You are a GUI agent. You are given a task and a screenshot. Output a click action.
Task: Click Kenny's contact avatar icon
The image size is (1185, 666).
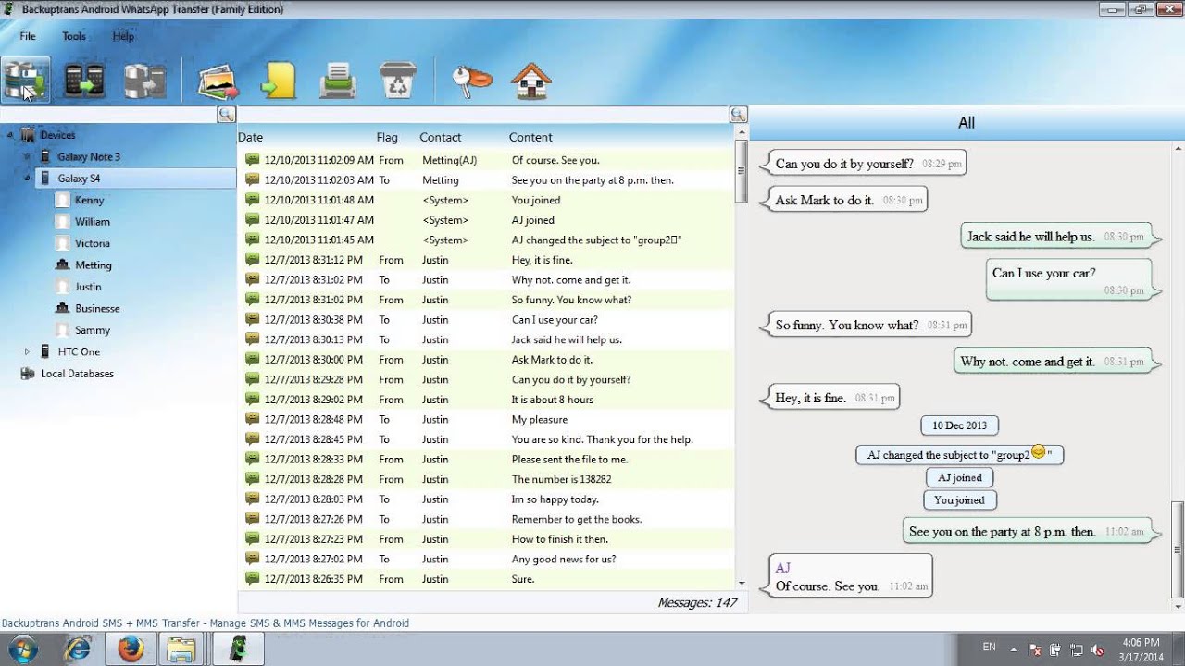(62, 200)
